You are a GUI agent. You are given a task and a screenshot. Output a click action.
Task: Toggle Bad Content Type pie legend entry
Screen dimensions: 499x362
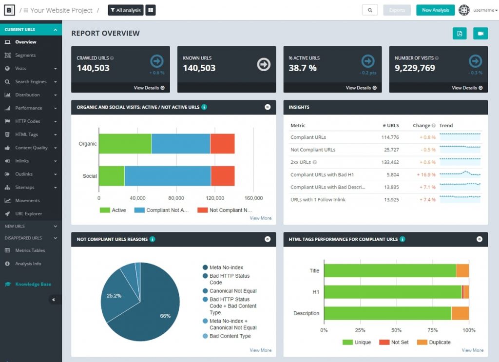[x=227, y=336]
